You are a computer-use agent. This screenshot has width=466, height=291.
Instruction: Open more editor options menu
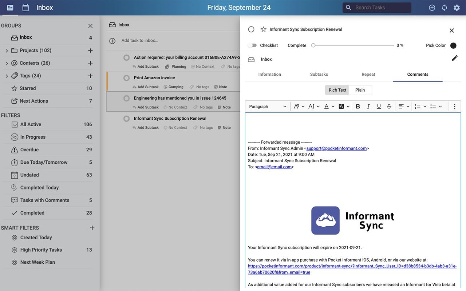(455, 107)
